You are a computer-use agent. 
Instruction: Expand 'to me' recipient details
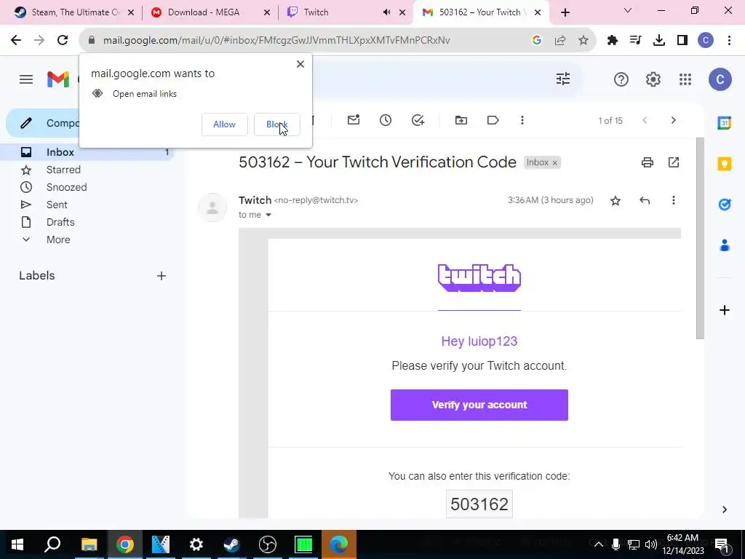point(268,215)
